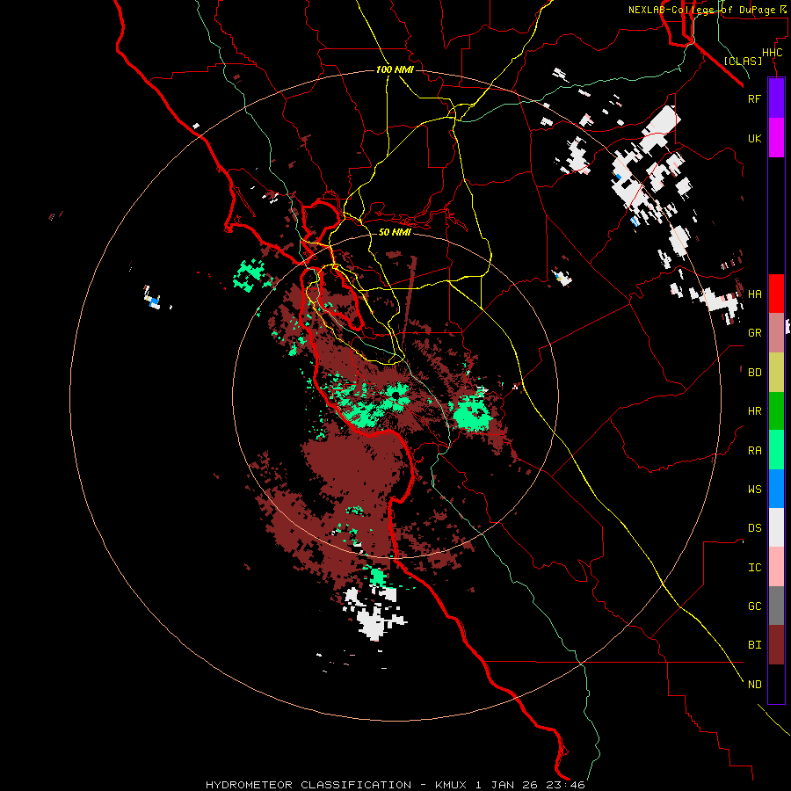Click the WS legend label

pos(754,489)
